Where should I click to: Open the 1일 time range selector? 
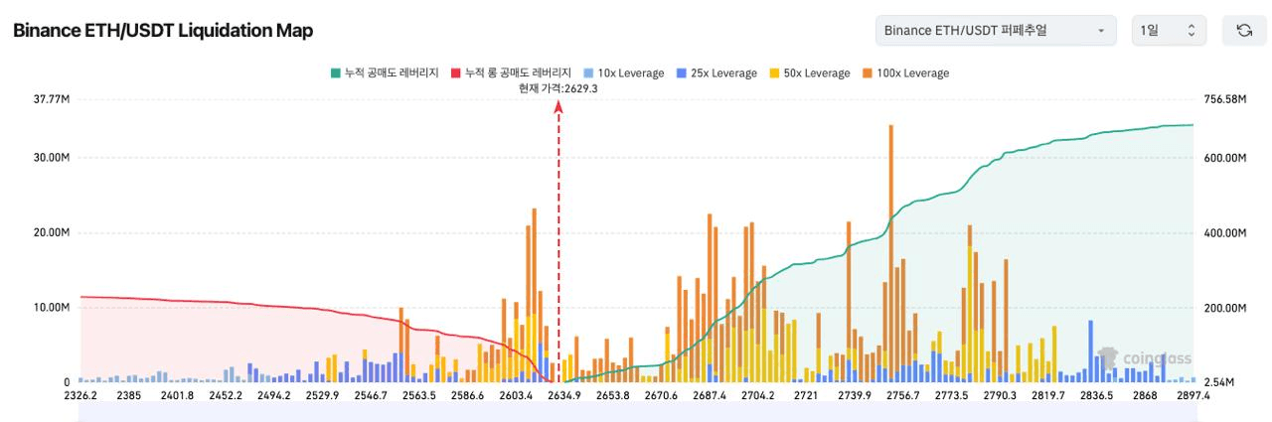[x=1170, y=31]
